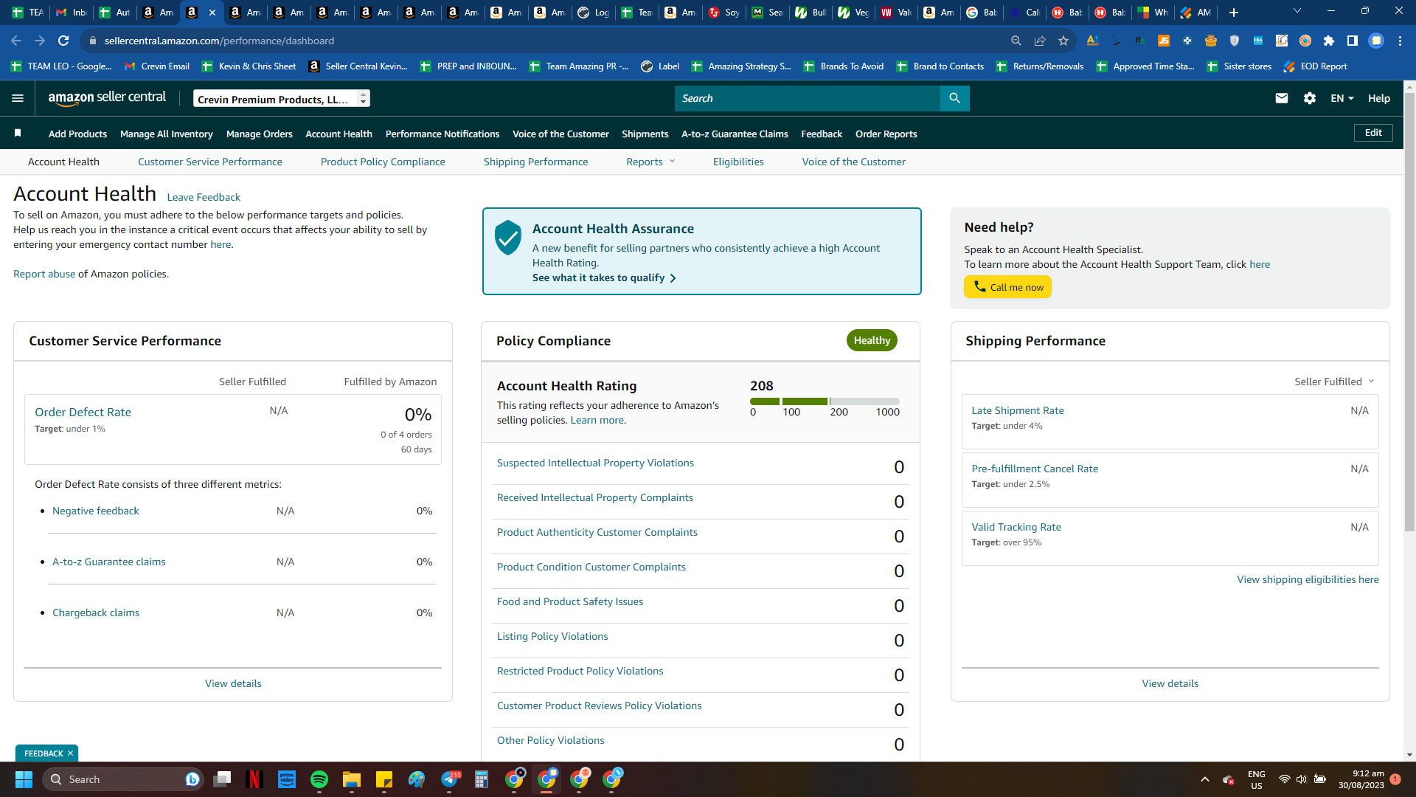This screenshot has height=797, width=1416.
Task: Open the Brands To Avoid bookmark
Action: 844,66
